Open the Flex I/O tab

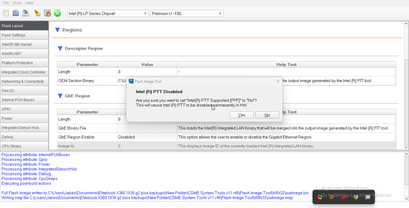pyautogui.click(x=24, y=90)
